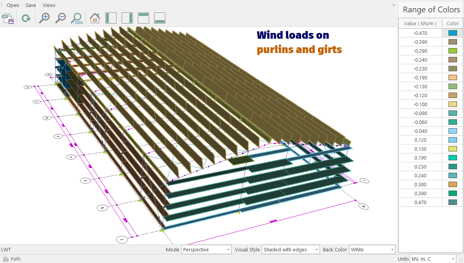
Task: Click the save as image icon
Action: pos(8,18)
